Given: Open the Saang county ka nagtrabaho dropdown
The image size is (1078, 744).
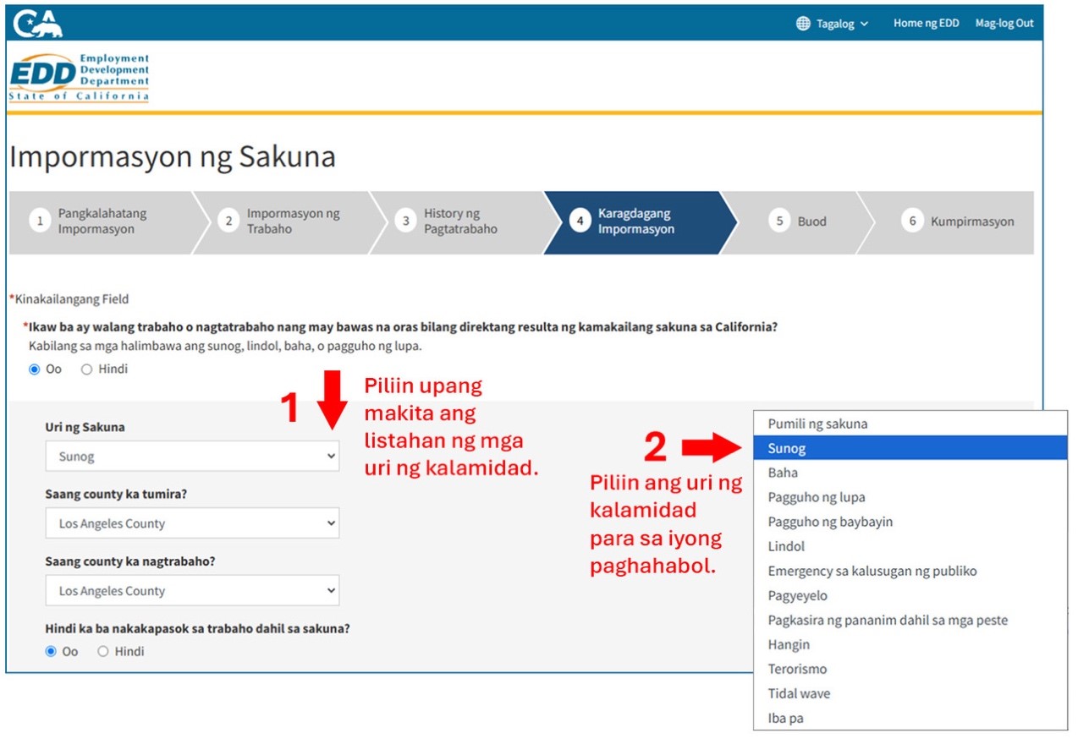Looking at the screenshot, I should click(192, 590).
